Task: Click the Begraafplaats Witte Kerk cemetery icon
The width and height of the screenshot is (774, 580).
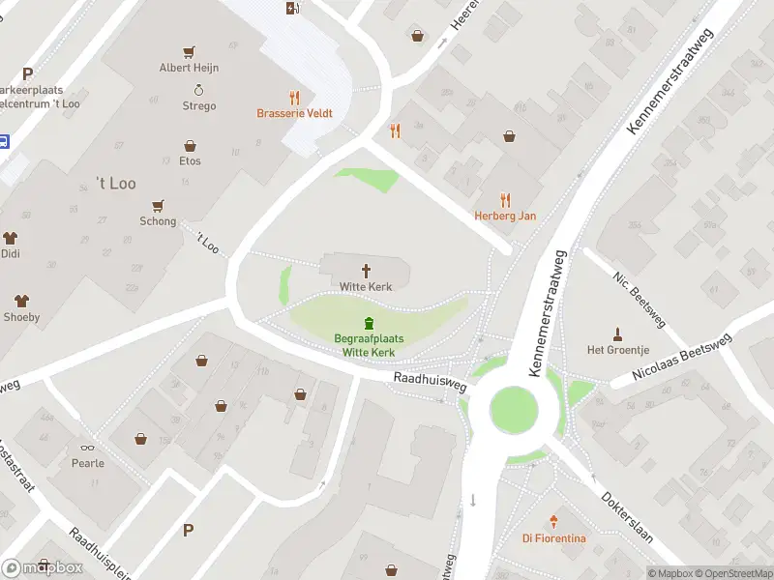Action: (x=369, y=324)
